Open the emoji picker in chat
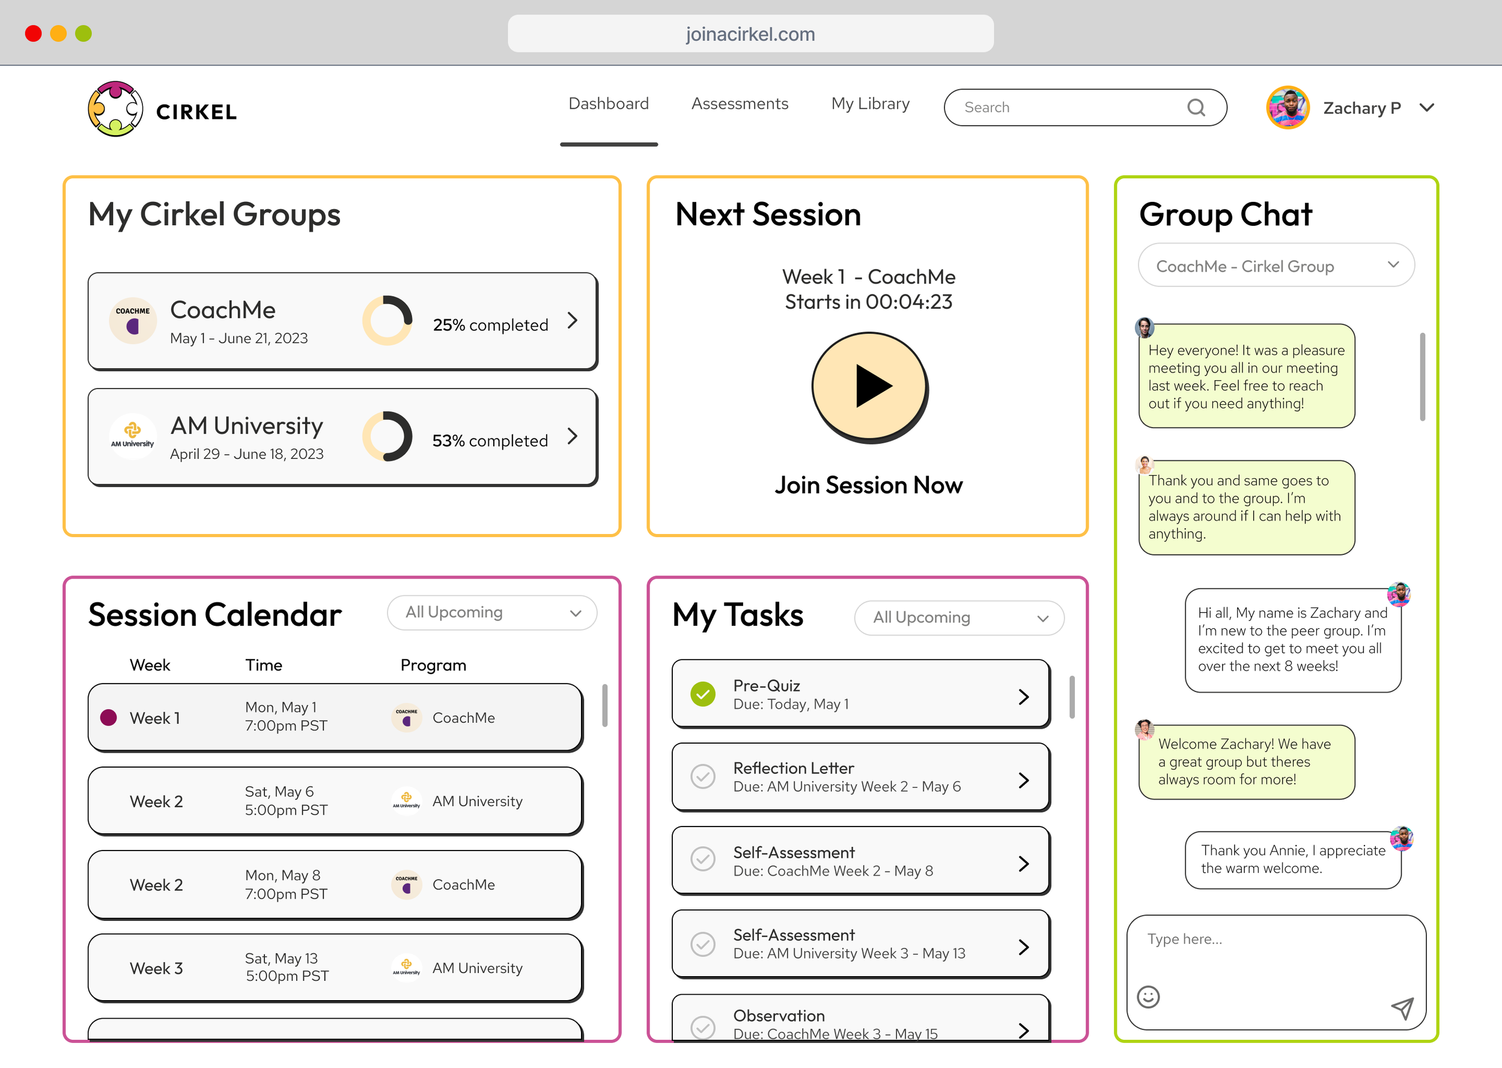This screenshot has width=1502, height=1068. [1148, 997]
